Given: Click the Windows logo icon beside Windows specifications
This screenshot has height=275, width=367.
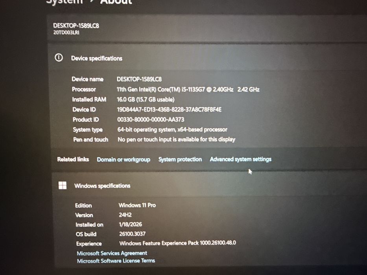Looking at the screenshot, I should coord(62,185).
